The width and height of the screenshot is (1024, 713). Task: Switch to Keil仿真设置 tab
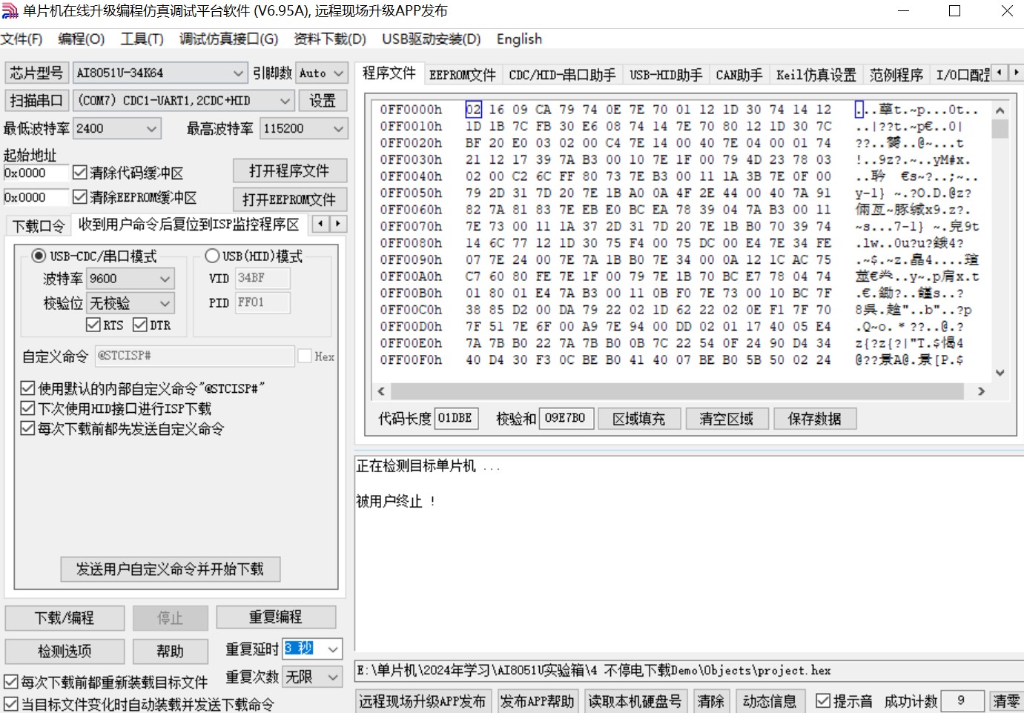[816, 75]
